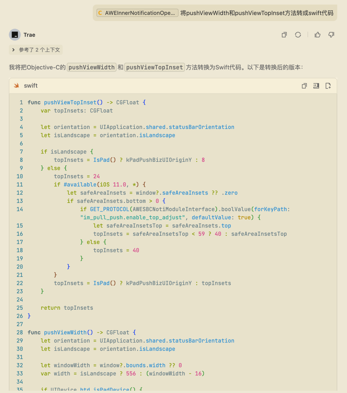This screenshot has height=393, width=347.
Task: Click the Trae avatar icon
Action: tap(15, 35)
